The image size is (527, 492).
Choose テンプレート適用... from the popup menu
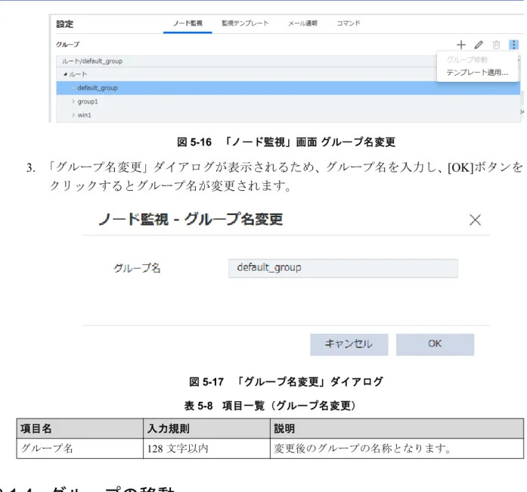(x=477, y=73)
